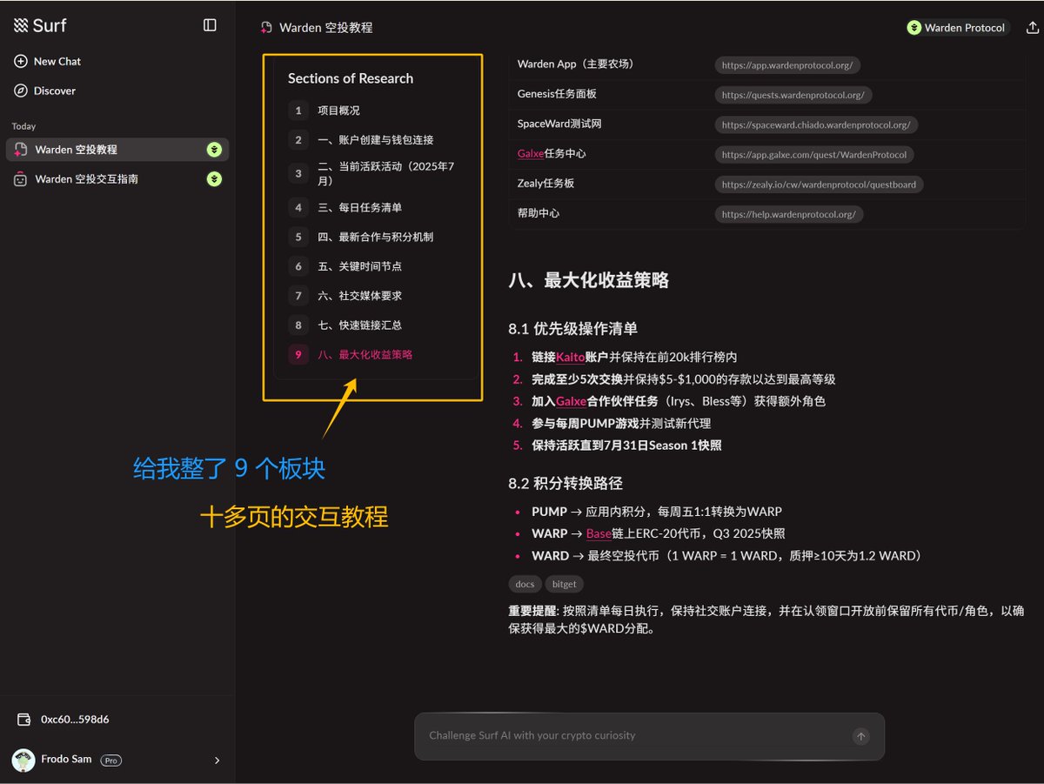This screenshot has width=1044, height=784.
Task: Click the 'Sections of Research' heading
Action: (x=351, y=78)
